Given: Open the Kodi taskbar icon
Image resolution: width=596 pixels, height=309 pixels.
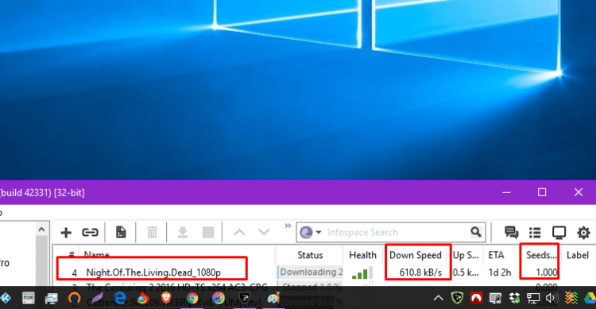Looking at the screenshot, I should (6, 298).
